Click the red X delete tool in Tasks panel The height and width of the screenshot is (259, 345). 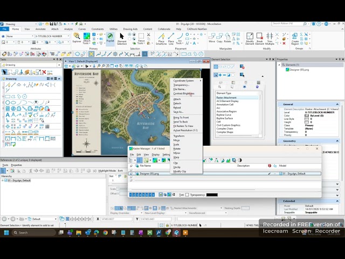tap(44, 72)
